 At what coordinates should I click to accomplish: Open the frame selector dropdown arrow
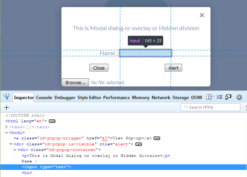213,96
